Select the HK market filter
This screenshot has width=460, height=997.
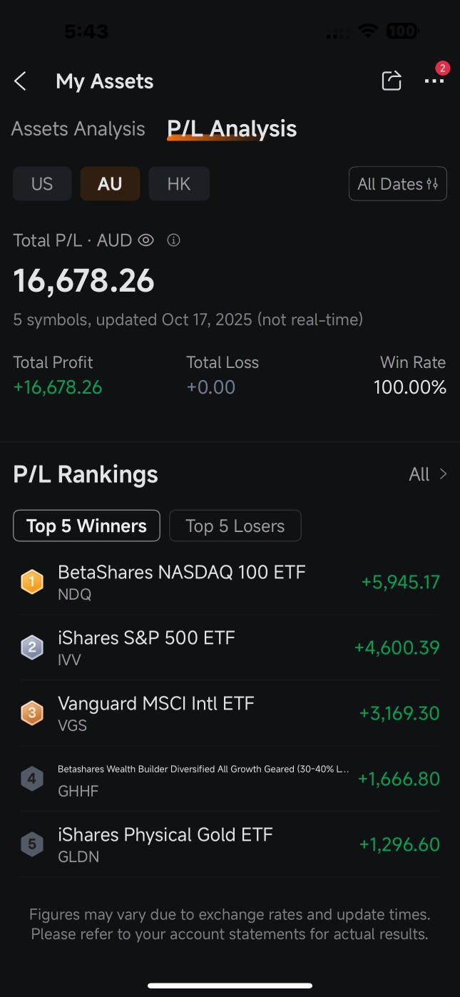tap(179, 184)
